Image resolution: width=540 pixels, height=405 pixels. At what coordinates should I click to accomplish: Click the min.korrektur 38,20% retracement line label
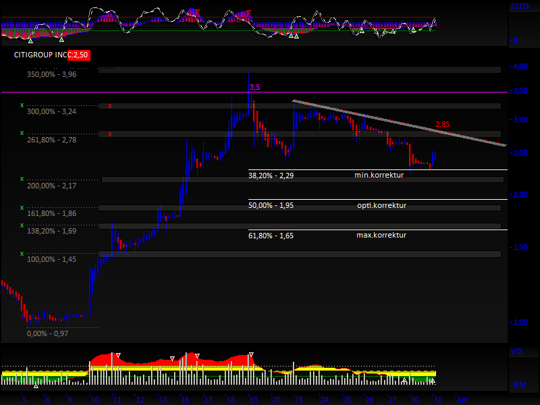click(379, 175)
